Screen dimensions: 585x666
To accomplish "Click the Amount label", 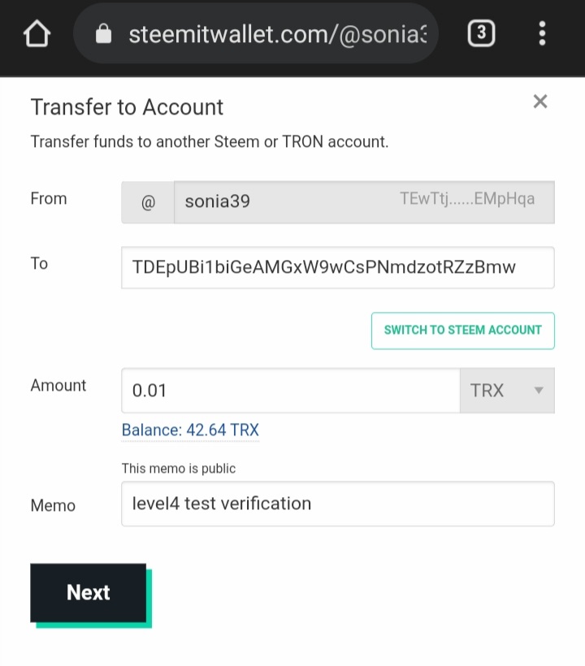I will point(58,386).
